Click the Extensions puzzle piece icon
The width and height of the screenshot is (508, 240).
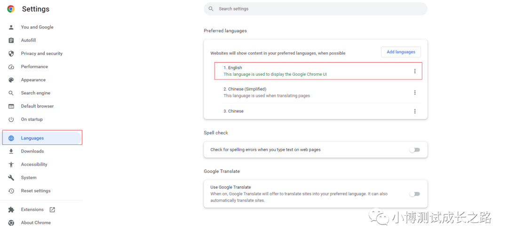(11, 210)
